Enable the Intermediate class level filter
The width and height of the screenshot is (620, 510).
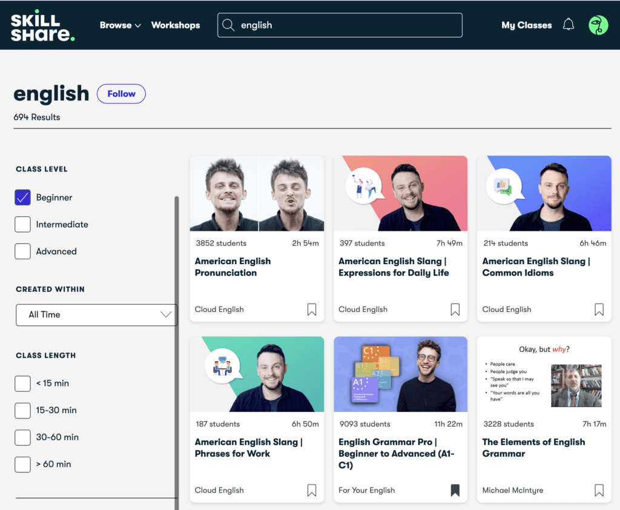[x=22, y=224]
